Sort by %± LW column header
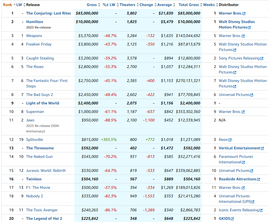Viewport: 269px width, 222px height. 109,5
